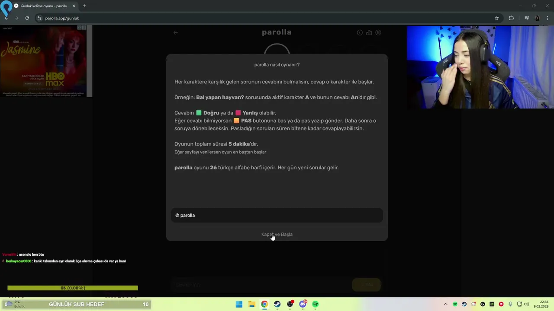Click the orange PAS legend label
The height and width of the screenshot is (311, 554).
pos(246,121)
